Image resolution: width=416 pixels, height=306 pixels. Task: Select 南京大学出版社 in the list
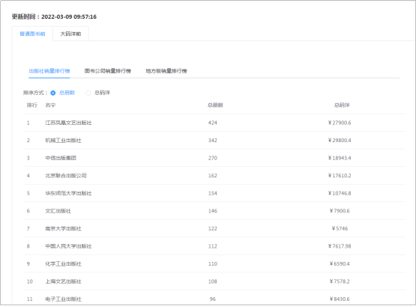[63, 228]
